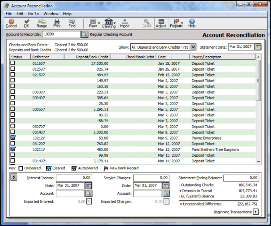Click the Row toolbar icon

point(93,23)
